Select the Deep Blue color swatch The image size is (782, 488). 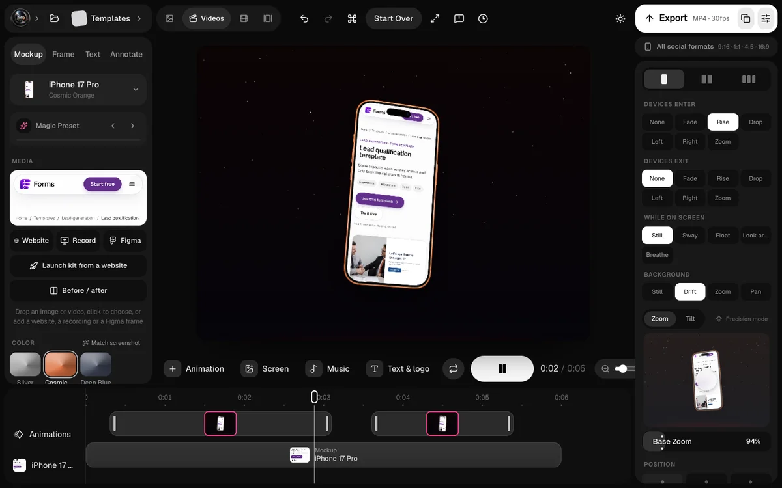(x=96, y=364)
